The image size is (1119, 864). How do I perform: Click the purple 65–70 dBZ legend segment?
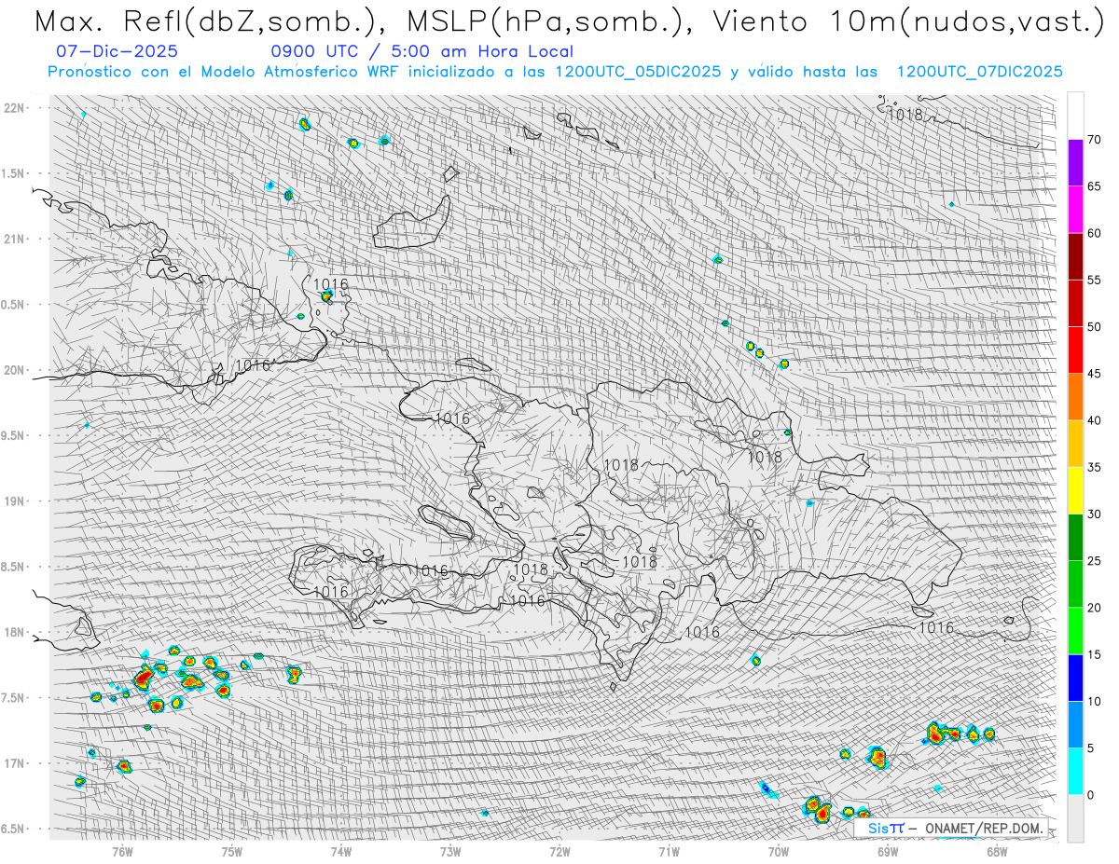(1075, 163)
